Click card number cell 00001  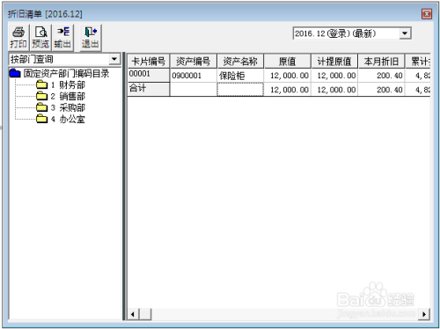[x=149, y=76]
